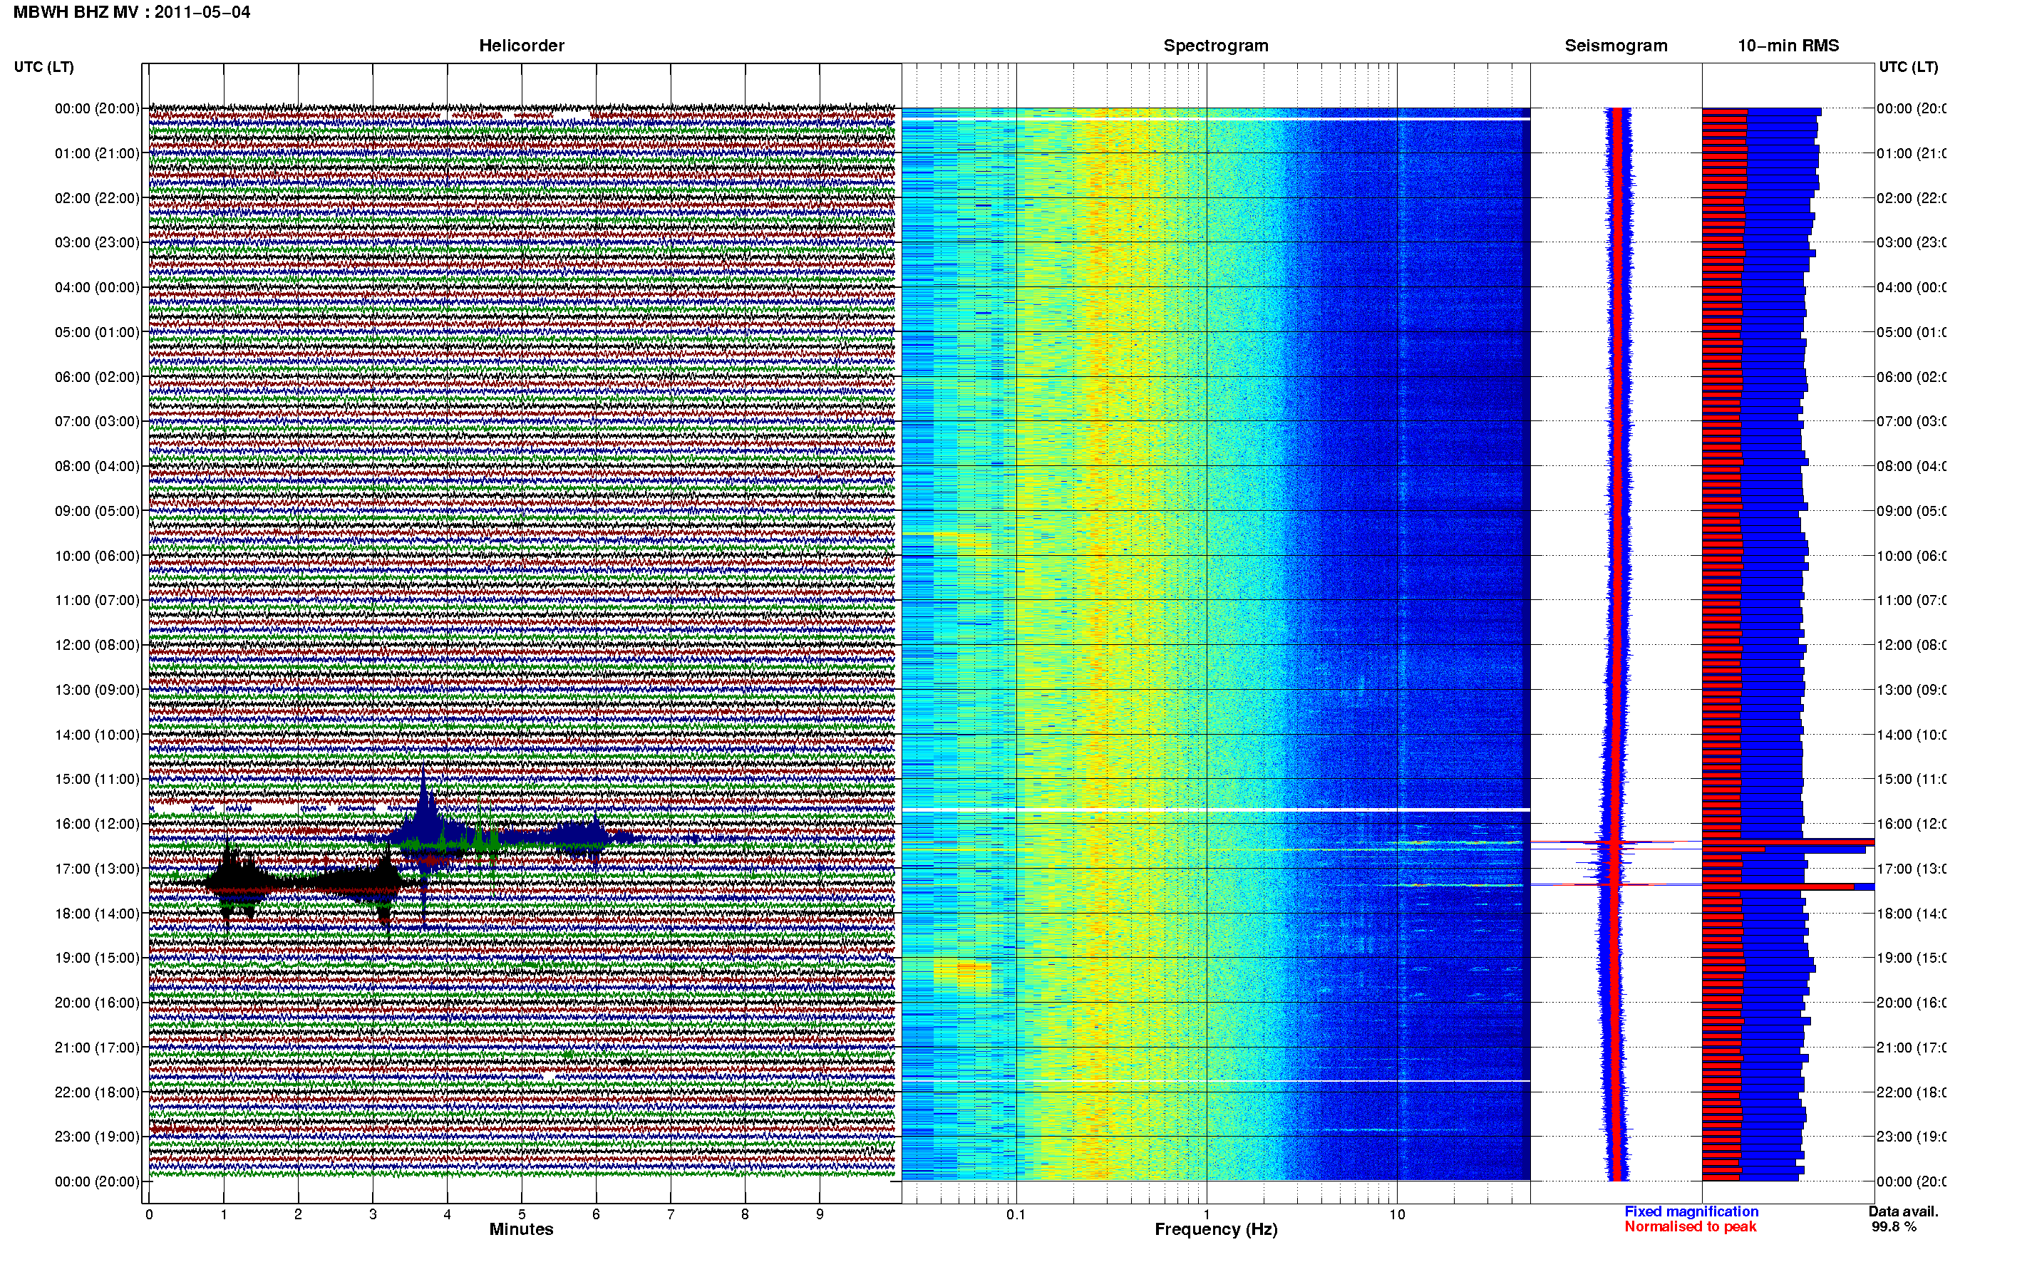Click the '05:00 (01:00)' left time label
The height and width of the screenshot is (1267, 2027).
point(97,333)
